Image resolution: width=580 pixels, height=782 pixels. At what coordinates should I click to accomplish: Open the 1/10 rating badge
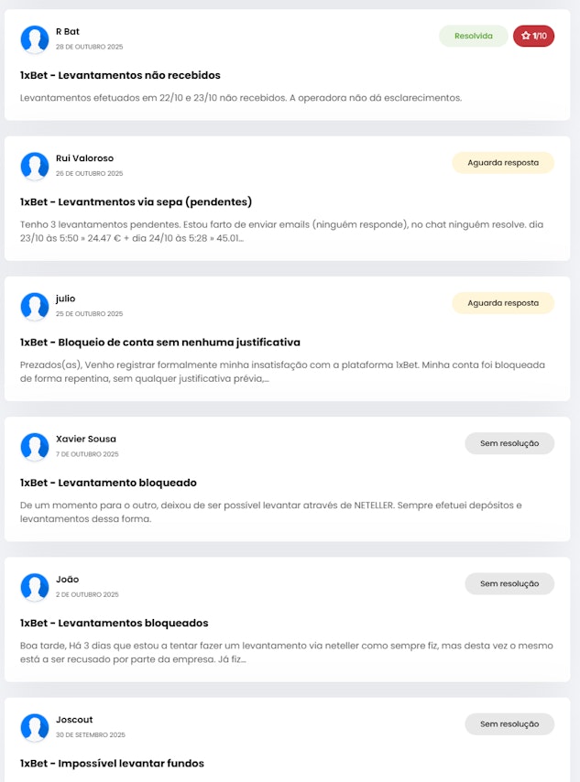pyautogui.click(x=533, y=37)
